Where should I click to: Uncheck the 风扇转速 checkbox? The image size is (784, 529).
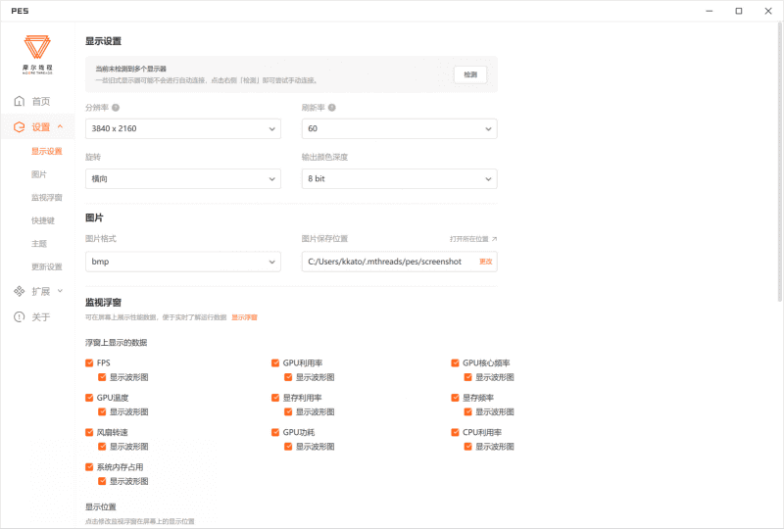pos(89,432)
